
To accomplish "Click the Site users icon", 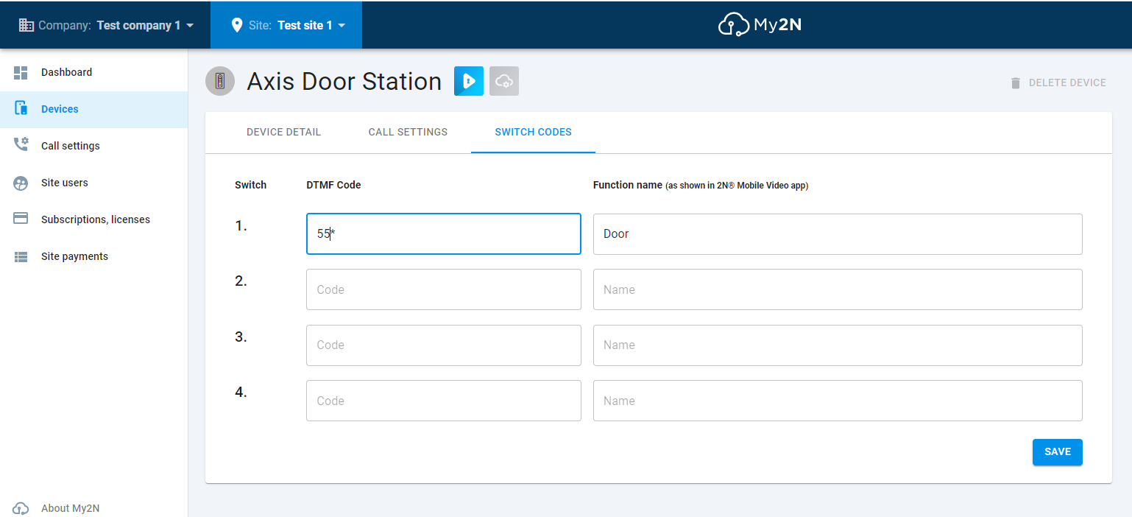I will coord(21,182).
